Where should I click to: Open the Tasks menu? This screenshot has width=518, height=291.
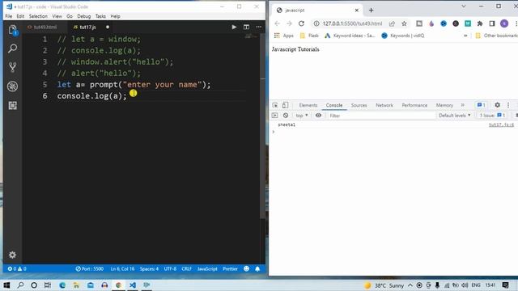[100, 16]
